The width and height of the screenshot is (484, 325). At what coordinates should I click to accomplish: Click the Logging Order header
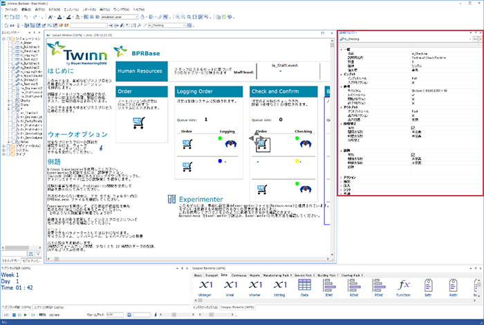click(x=209, y=91)
